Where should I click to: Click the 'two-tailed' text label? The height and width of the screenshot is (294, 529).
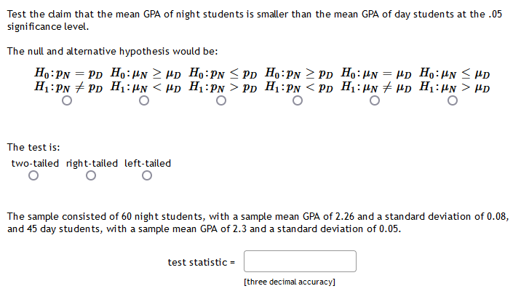click(35, 163)
